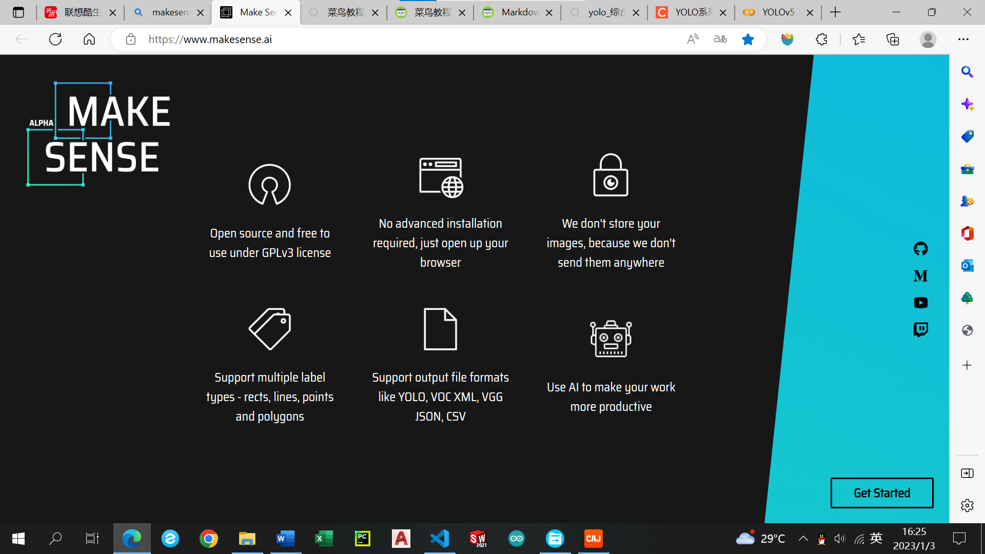Open the Favorites list dropdown
Viewport: 985px width, 554px height.
858,39
